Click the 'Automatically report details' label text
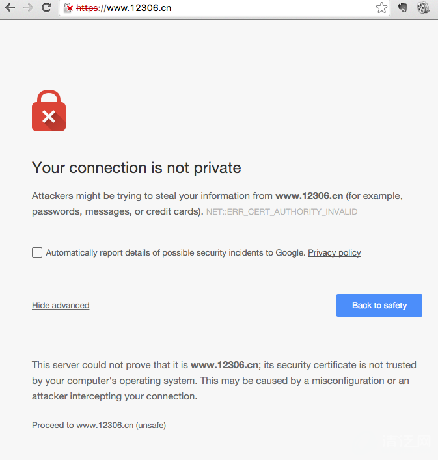Screen dimensions: 438x460 pos(175,252)
